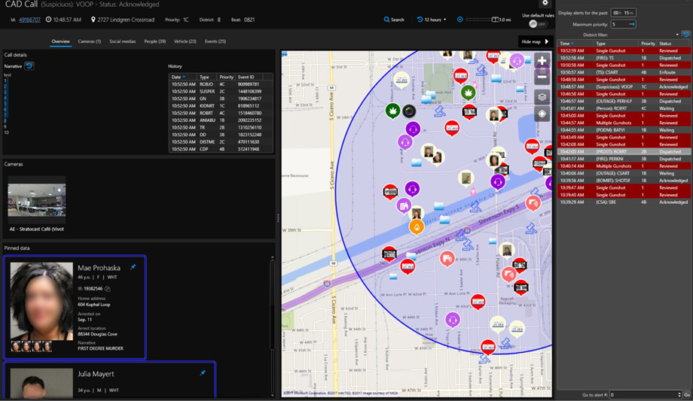The image size is (693, 401).
Task: Click the search radius target icon
Action: click(459, 20)
